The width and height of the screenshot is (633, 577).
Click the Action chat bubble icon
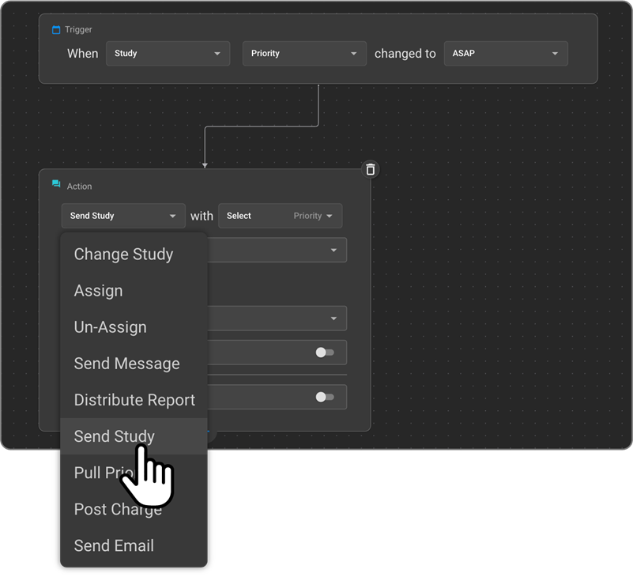[56, 185]
